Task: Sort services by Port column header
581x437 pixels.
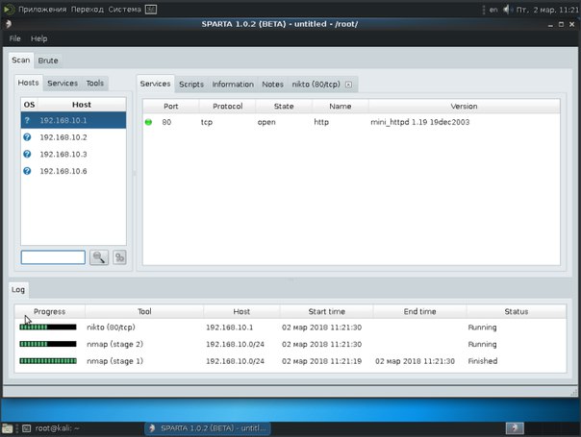Action: (x=171, y=106)
